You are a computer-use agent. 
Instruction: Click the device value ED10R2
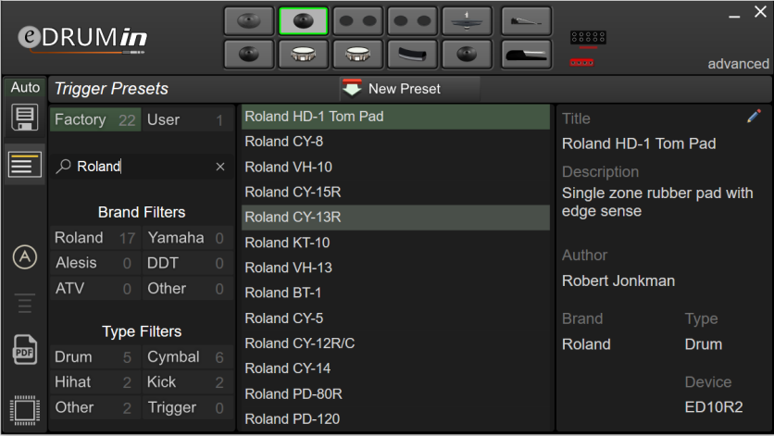coord(713,407)
